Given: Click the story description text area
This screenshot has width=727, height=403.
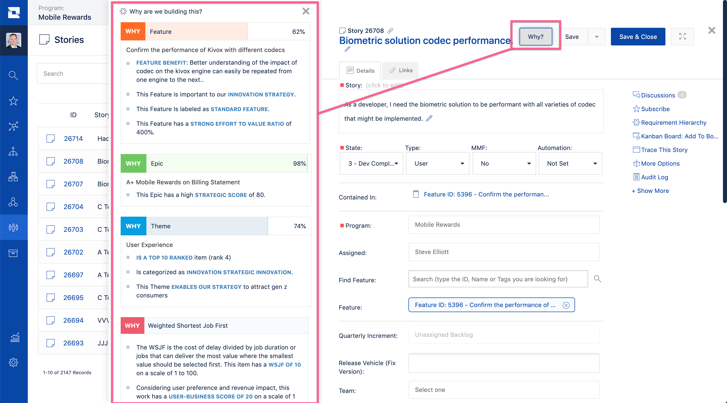Looking at the screenshot, I should click(471, 111).
